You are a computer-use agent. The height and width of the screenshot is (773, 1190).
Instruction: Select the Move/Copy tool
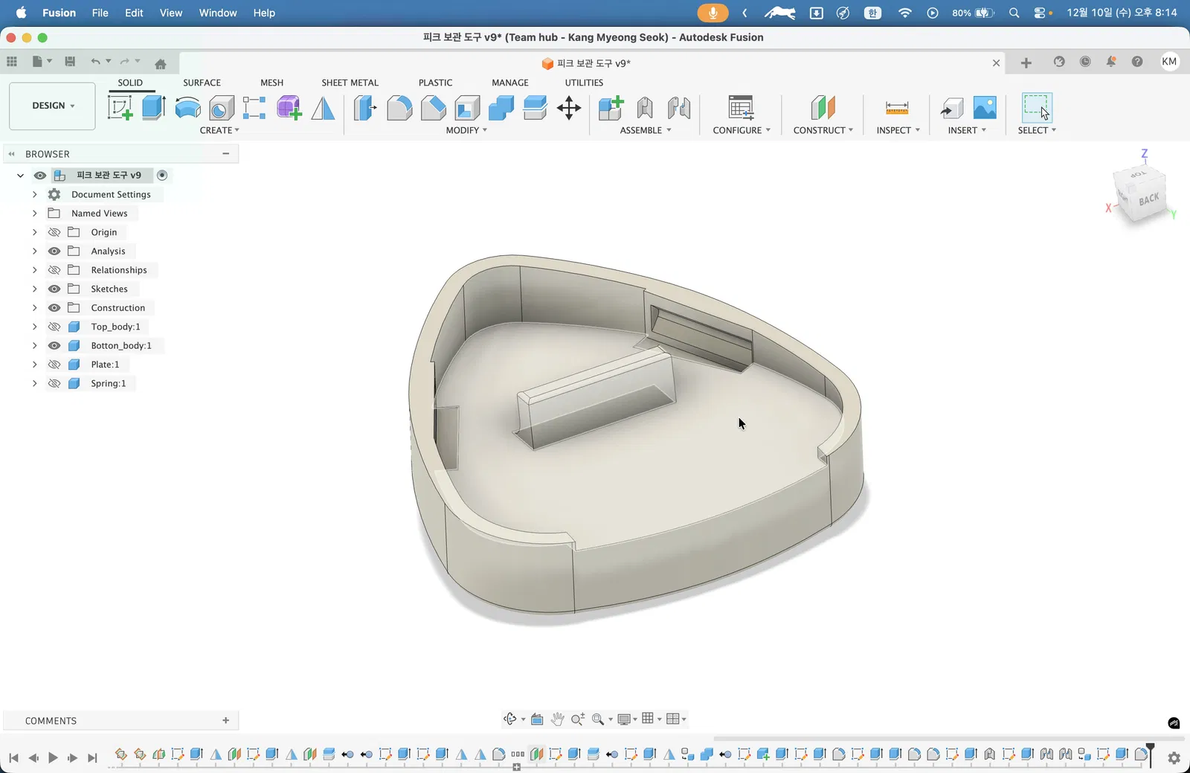click(x=569, y=108)
